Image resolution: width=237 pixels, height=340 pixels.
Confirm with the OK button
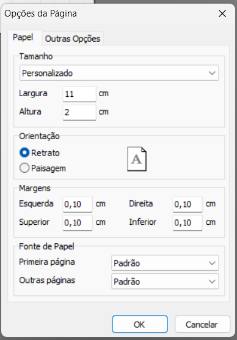pos(140,324)
